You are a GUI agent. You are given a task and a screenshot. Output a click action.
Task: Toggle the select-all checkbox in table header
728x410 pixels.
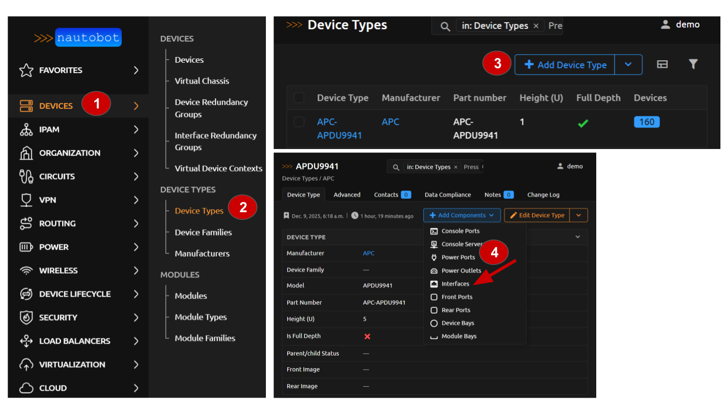point(299,97)
